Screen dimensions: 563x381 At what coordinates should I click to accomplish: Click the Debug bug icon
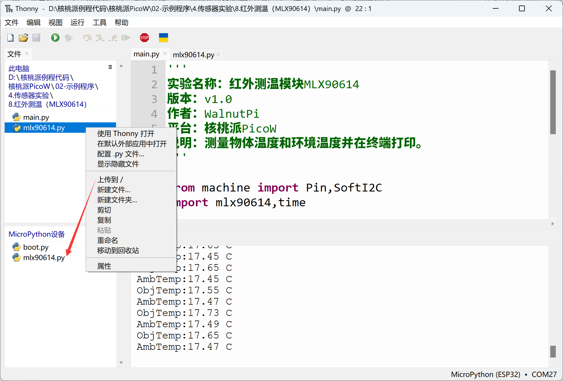[68, 38]
